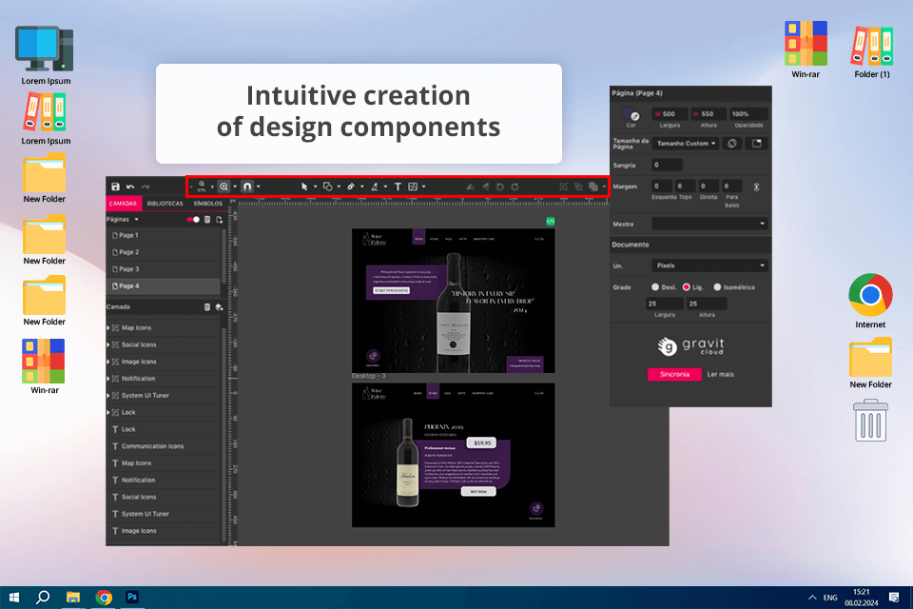913x609 pixels.
Task: Switch to the Bibliotecas tab
Action: pyautogui.click(x=165, y=204)
